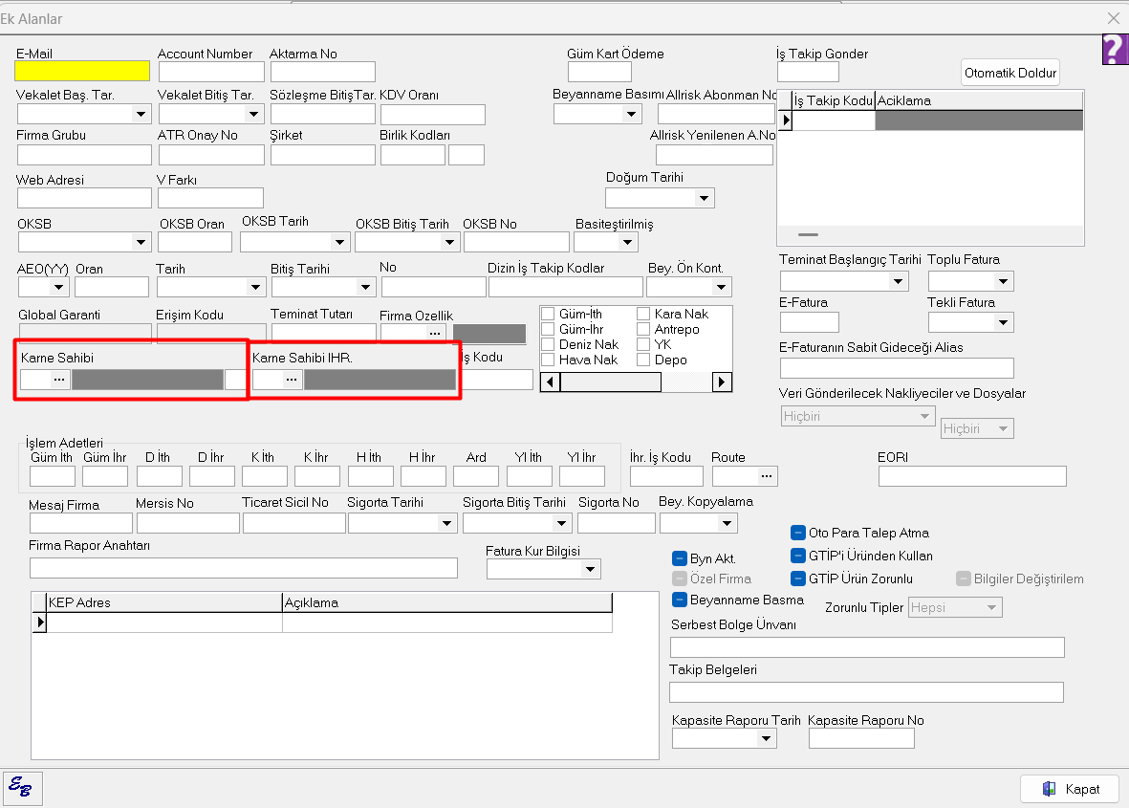Viewport: 1129px width, 808px height.
Task: Click the Kapat button
Action: pos(1070,789)
